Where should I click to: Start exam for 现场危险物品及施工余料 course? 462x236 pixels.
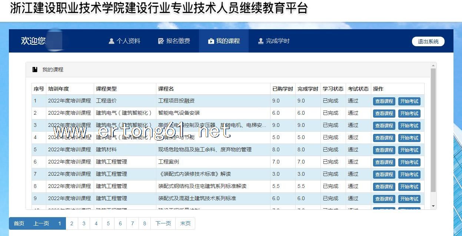point(409,150)
